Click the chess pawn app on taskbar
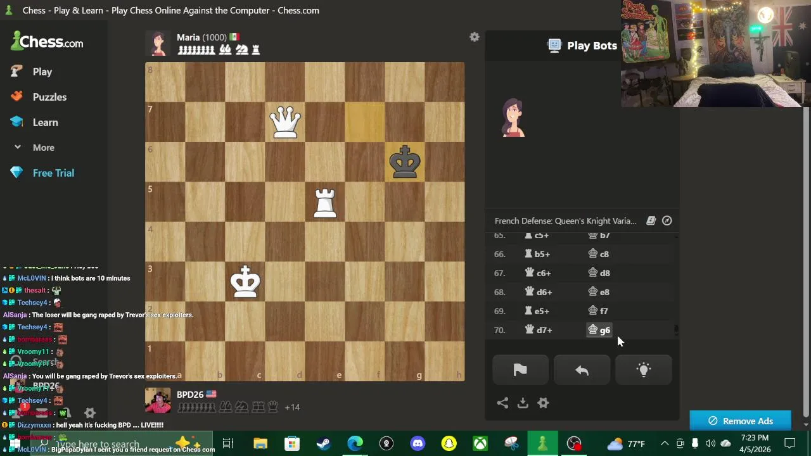 point(542,443)
